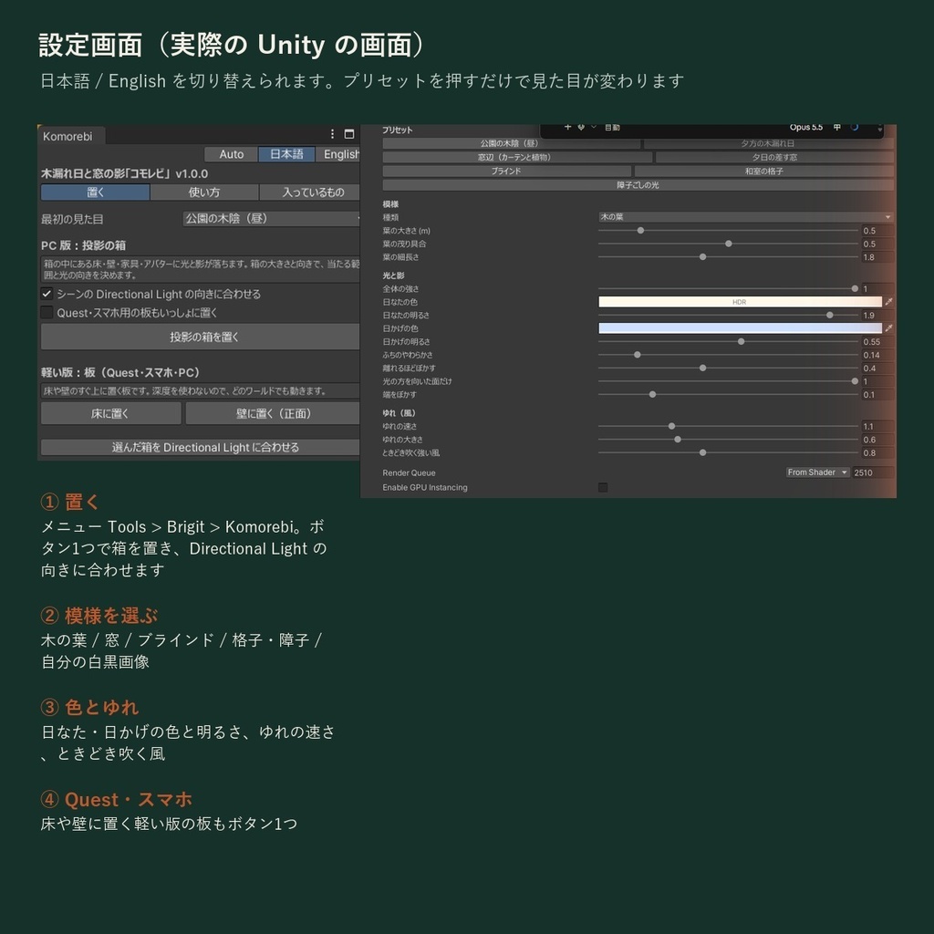This screenshot has height=934, width=934.
Task: Click the ゆれの大きさ slider
Action: coord(728,440)
